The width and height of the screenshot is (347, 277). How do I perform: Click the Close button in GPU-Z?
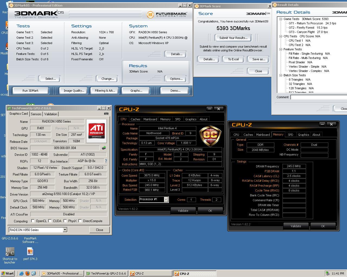[x=99, y=230]
